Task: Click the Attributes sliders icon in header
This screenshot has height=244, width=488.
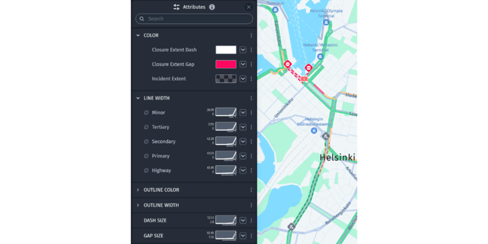Action: [x=177, y=7]
